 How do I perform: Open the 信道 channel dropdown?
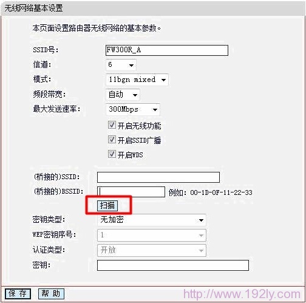(121, 65)
